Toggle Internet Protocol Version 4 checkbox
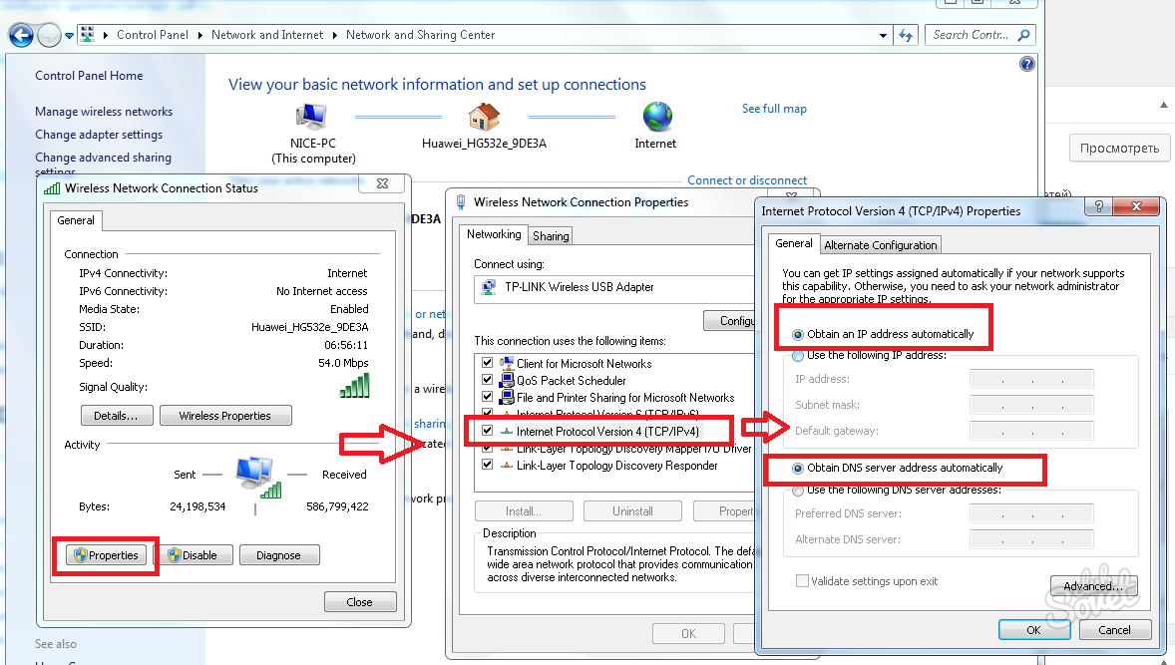The width and height of the screenshot is (1175, 665). tap(487, 432)
